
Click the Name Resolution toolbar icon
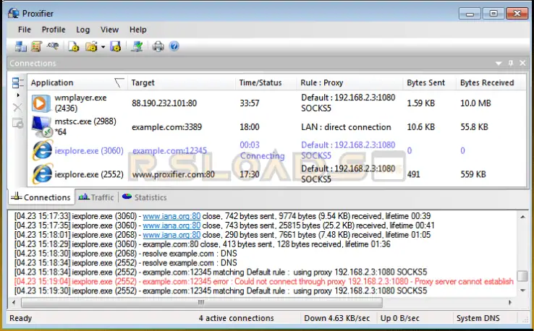click(x=52, y=46)
